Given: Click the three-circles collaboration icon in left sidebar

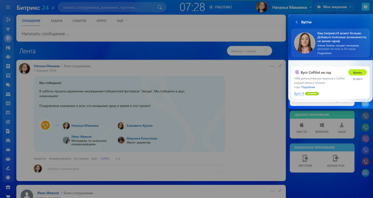Looking at the screenshot, I should 8,20.
